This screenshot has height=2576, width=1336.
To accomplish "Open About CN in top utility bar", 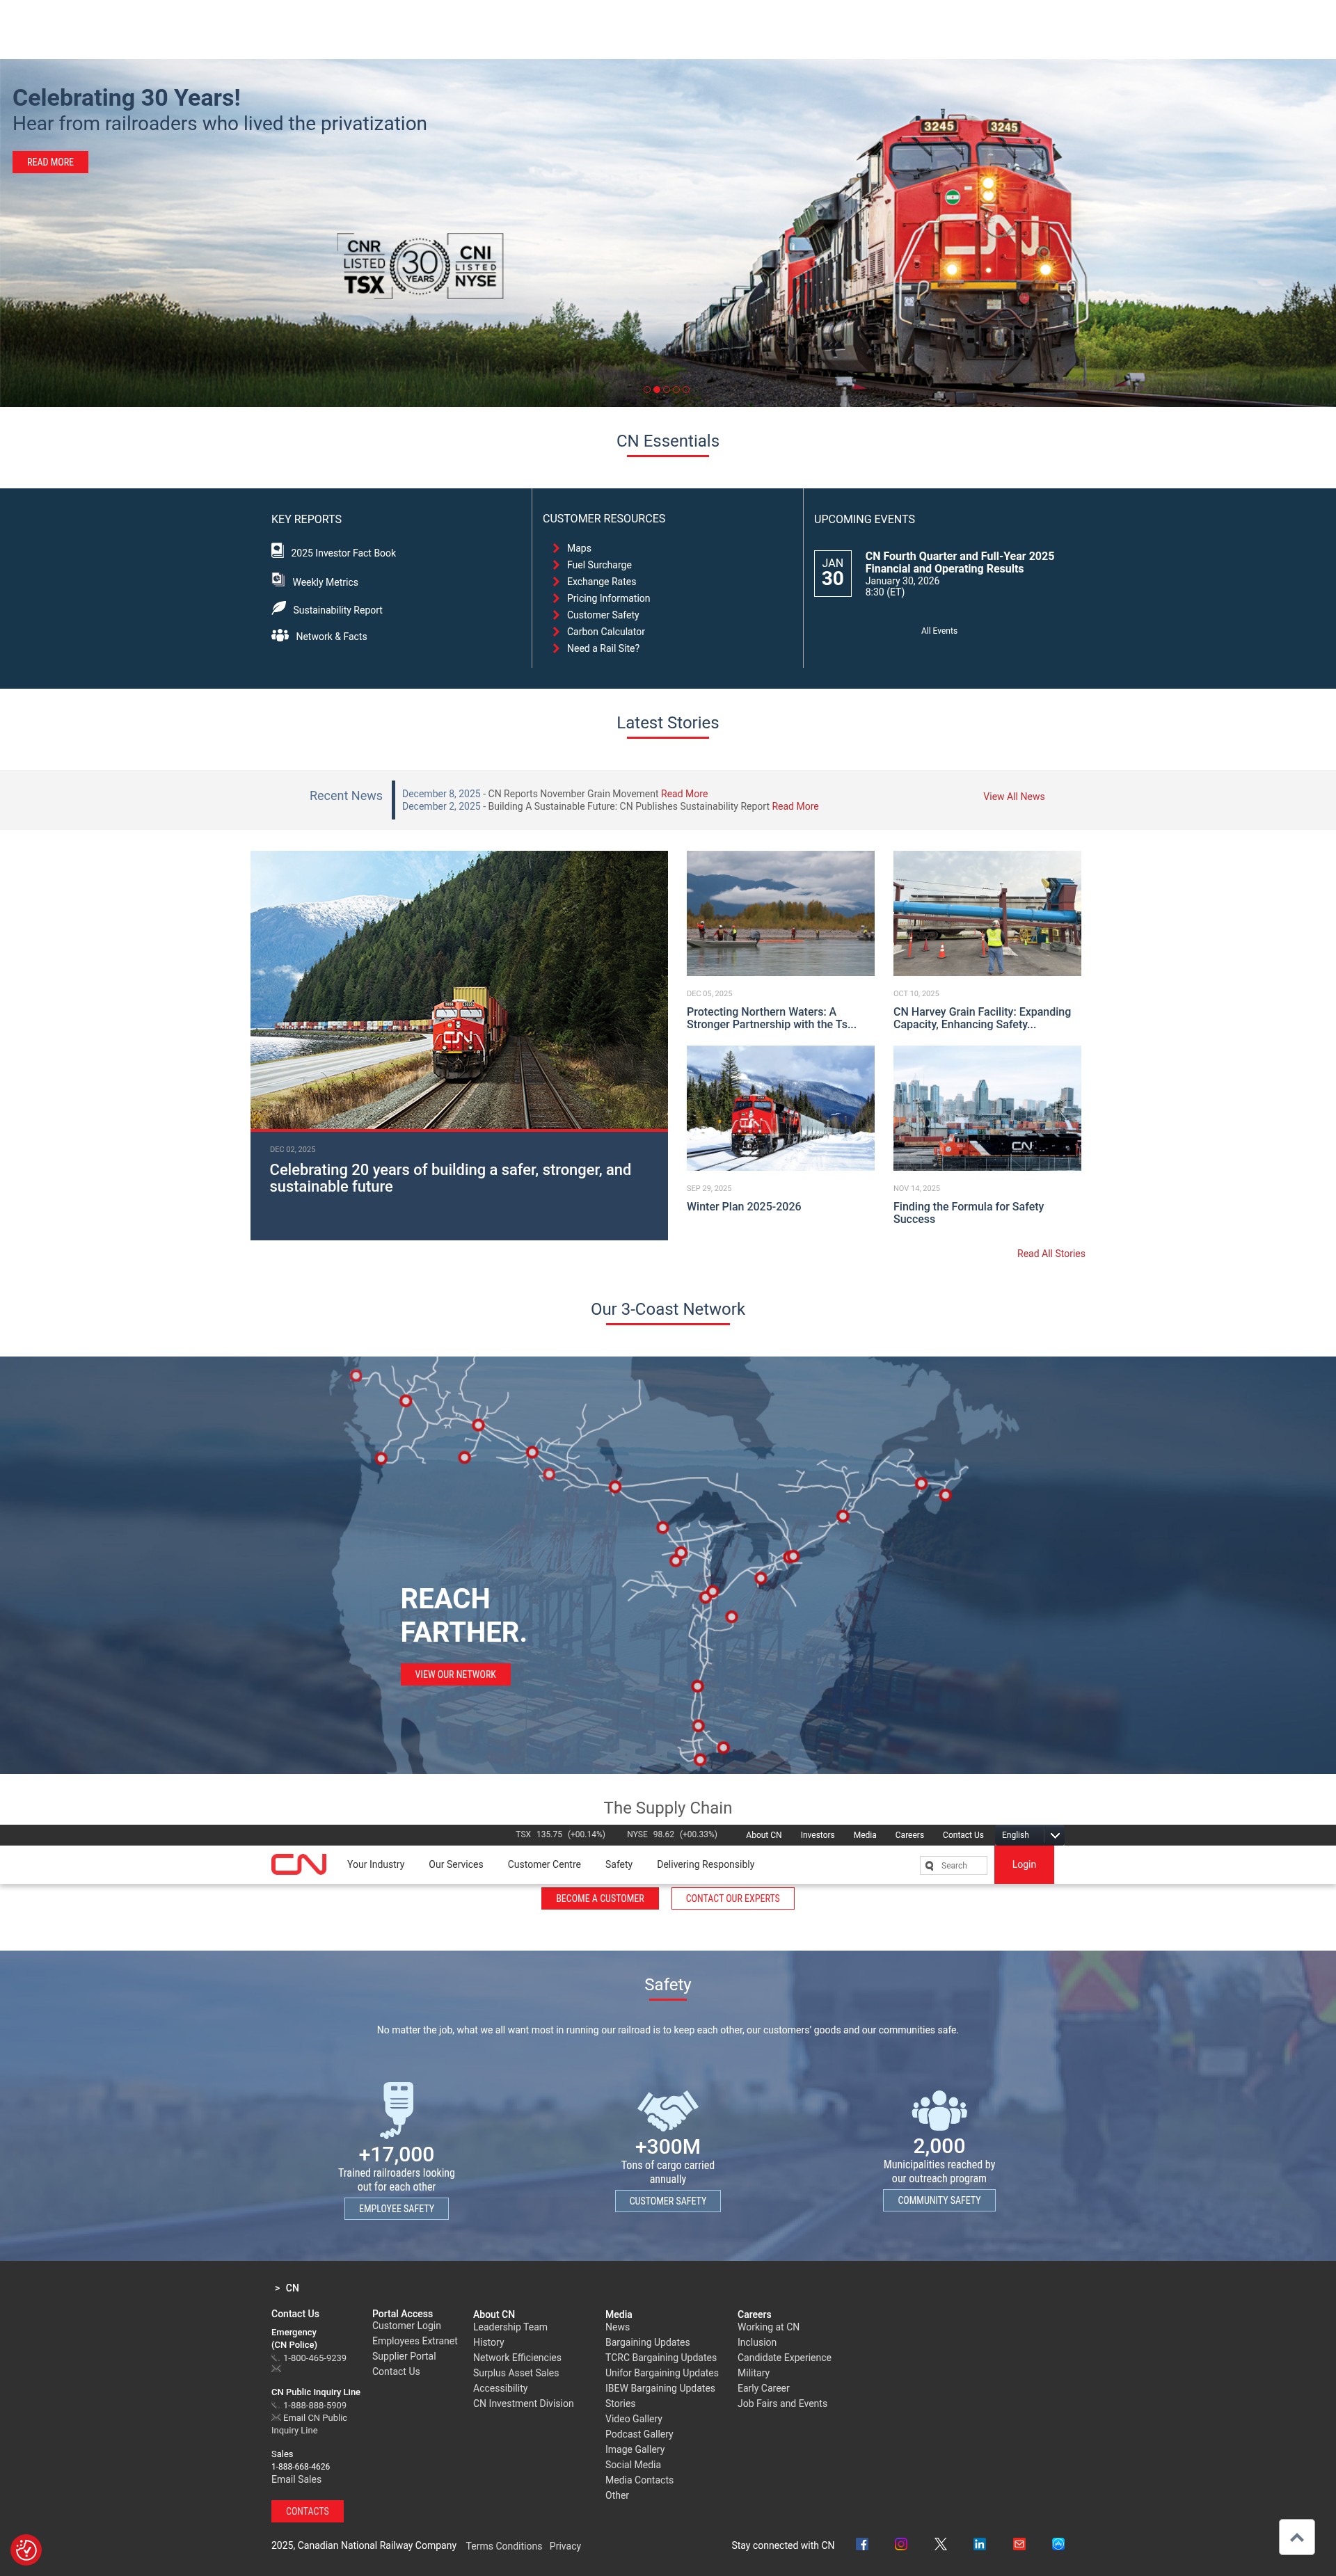I will click(x=763, y=1835).
